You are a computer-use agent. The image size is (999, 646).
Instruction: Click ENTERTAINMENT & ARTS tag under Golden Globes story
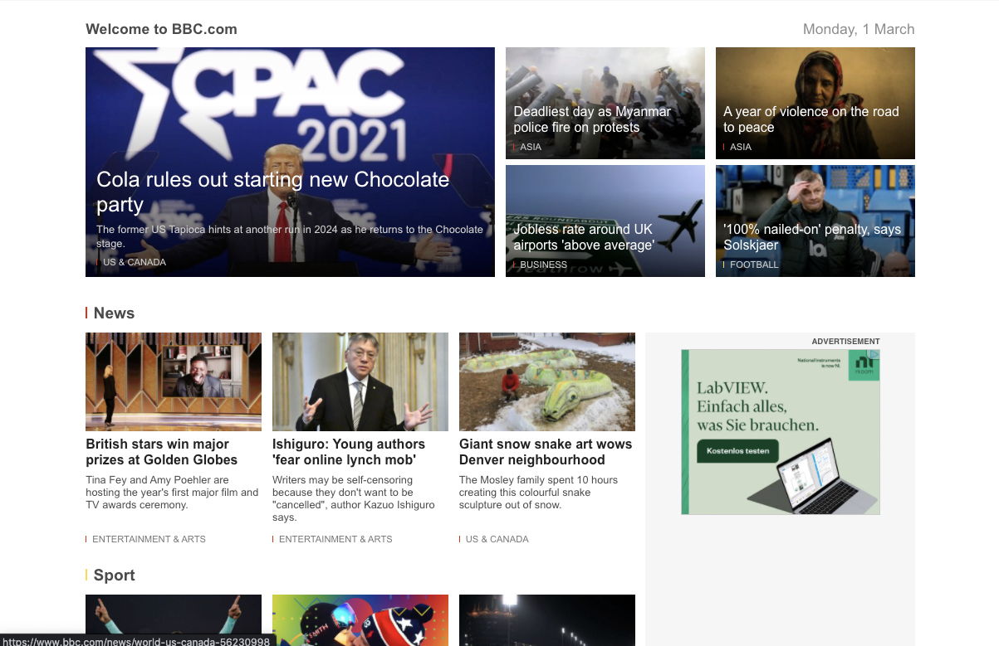(x=149, y=539)
